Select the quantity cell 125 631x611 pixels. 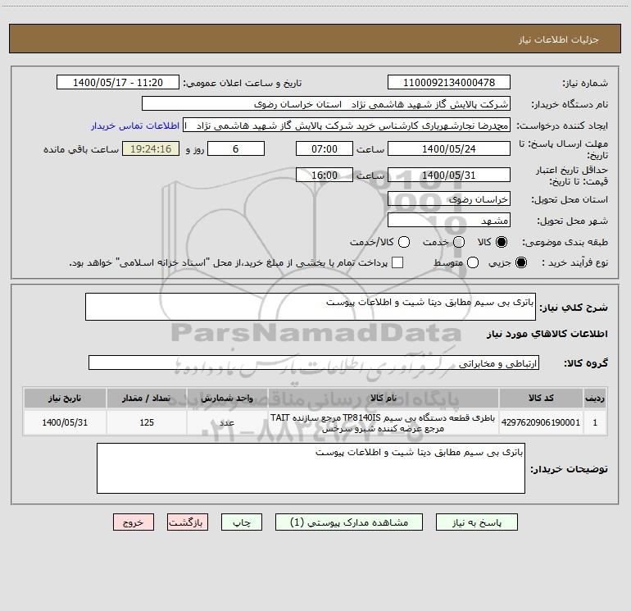pyautogui.click(x=147, y=422)
